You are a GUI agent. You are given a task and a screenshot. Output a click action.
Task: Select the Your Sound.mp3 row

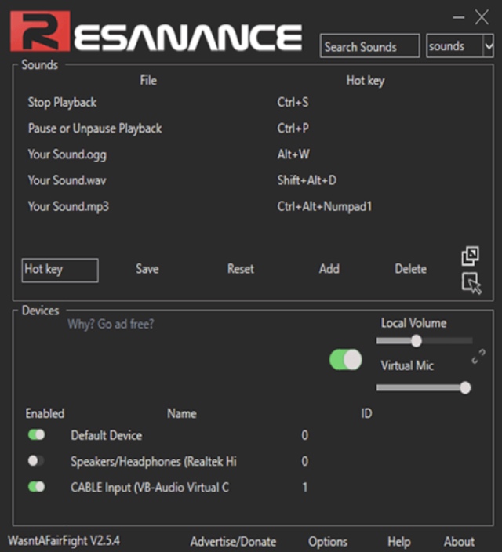click(x=67, y=206)
